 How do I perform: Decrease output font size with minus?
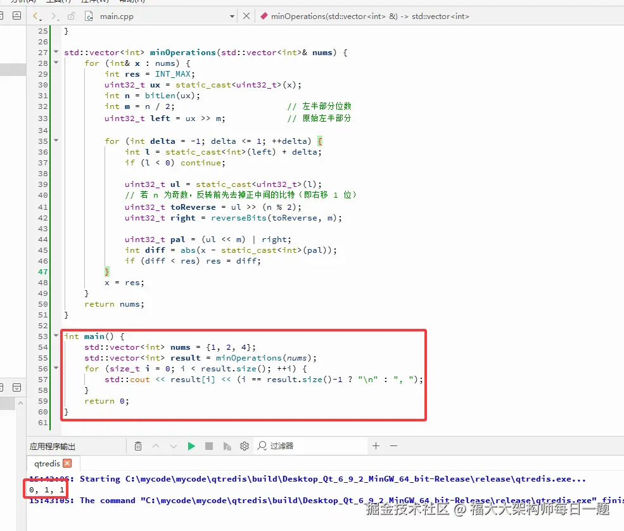393,446
